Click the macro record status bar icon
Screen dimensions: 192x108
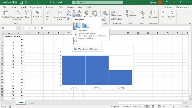click(x=10, y=107)
